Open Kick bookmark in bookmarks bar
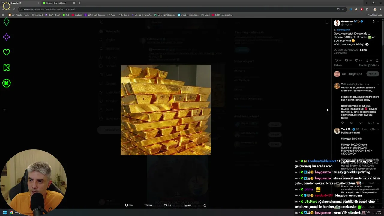This screenshot has width=384, height=216. pyautogui.click(x=66, y=15)
